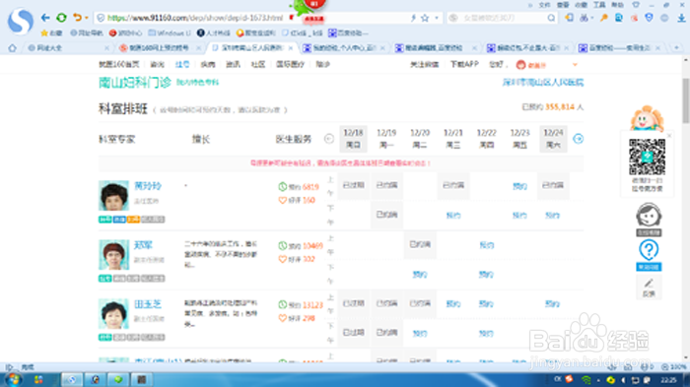Close the active 深圳市南山区人民医院 tab
This screenshot has height=387, width=690.
[x=291, y=47]
